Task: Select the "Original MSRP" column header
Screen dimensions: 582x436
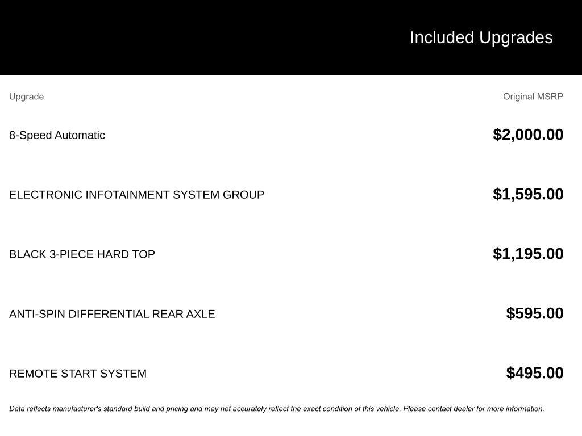Action: pyautogui.click(x=533, y=97)
